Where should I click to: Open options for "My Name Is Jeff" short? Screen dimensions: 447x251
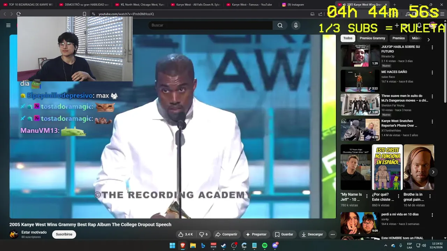[367, 196]
